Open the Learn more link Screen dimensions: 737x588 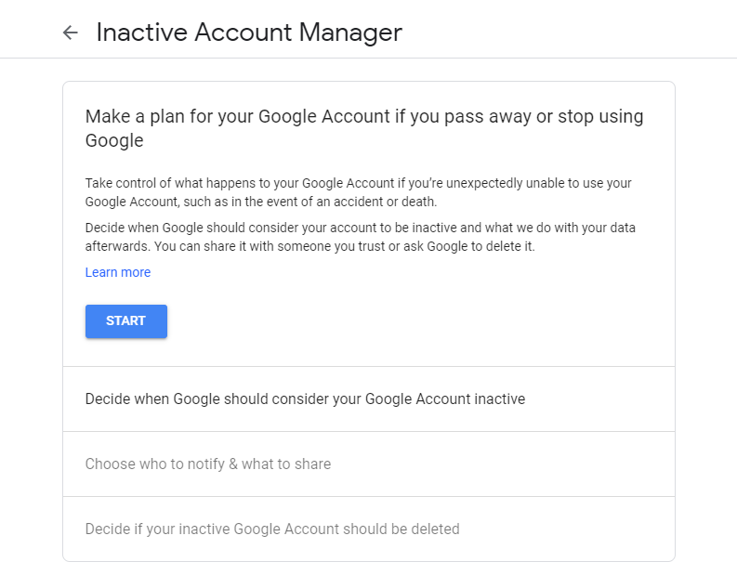[x=118, y=272]
